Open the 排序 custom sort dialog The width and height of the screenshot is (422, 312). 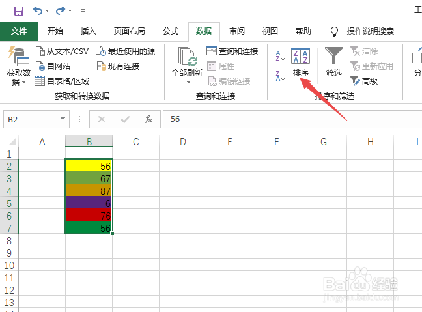[301, 63]
